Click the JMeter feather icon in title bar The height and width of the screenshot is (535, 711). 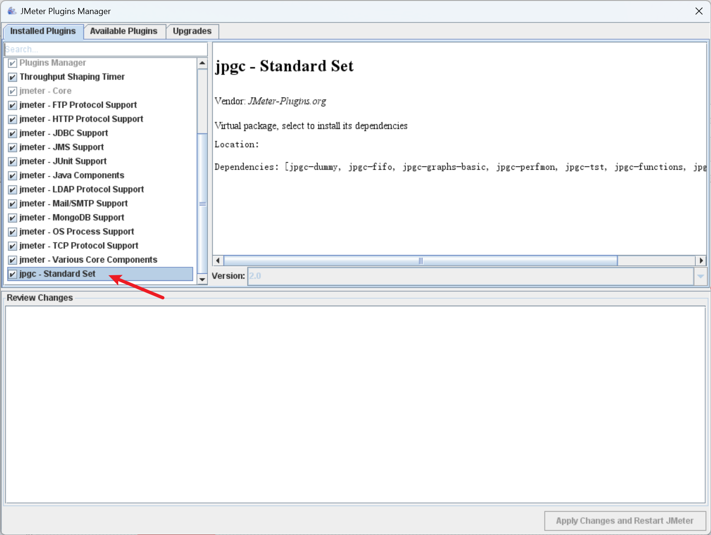point(12,11)
